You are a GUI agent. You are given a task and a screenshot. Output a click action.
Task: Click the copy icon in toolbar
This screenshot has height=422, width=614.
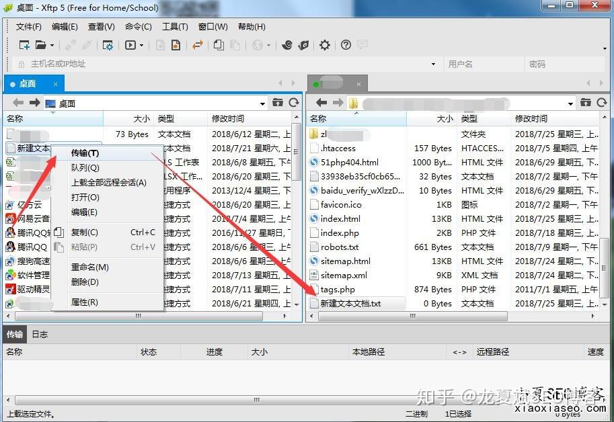[x=219, y=45]
